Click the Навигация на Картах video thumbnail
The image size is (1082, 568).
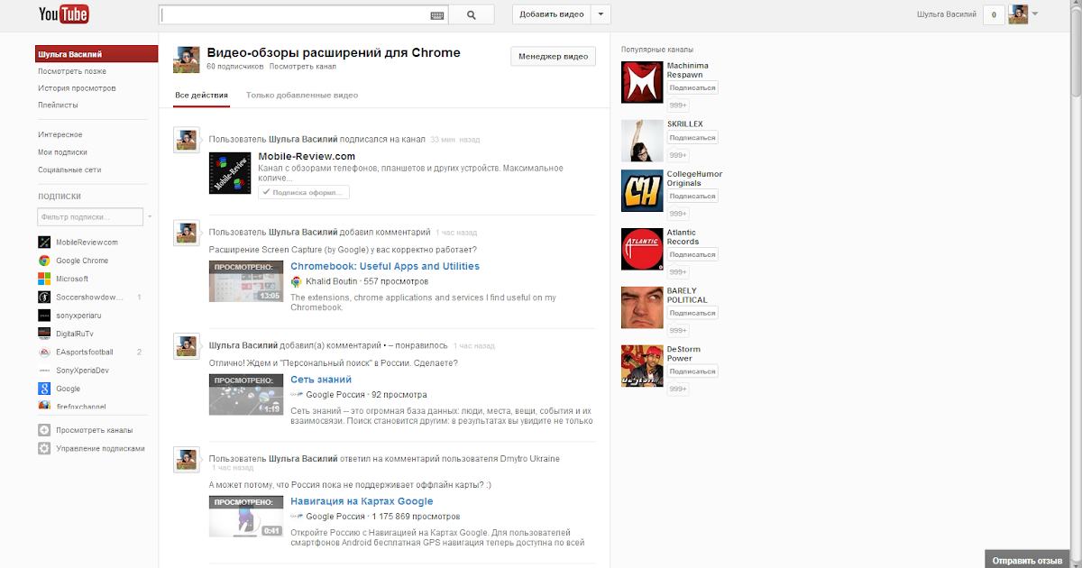coord(245,517)
